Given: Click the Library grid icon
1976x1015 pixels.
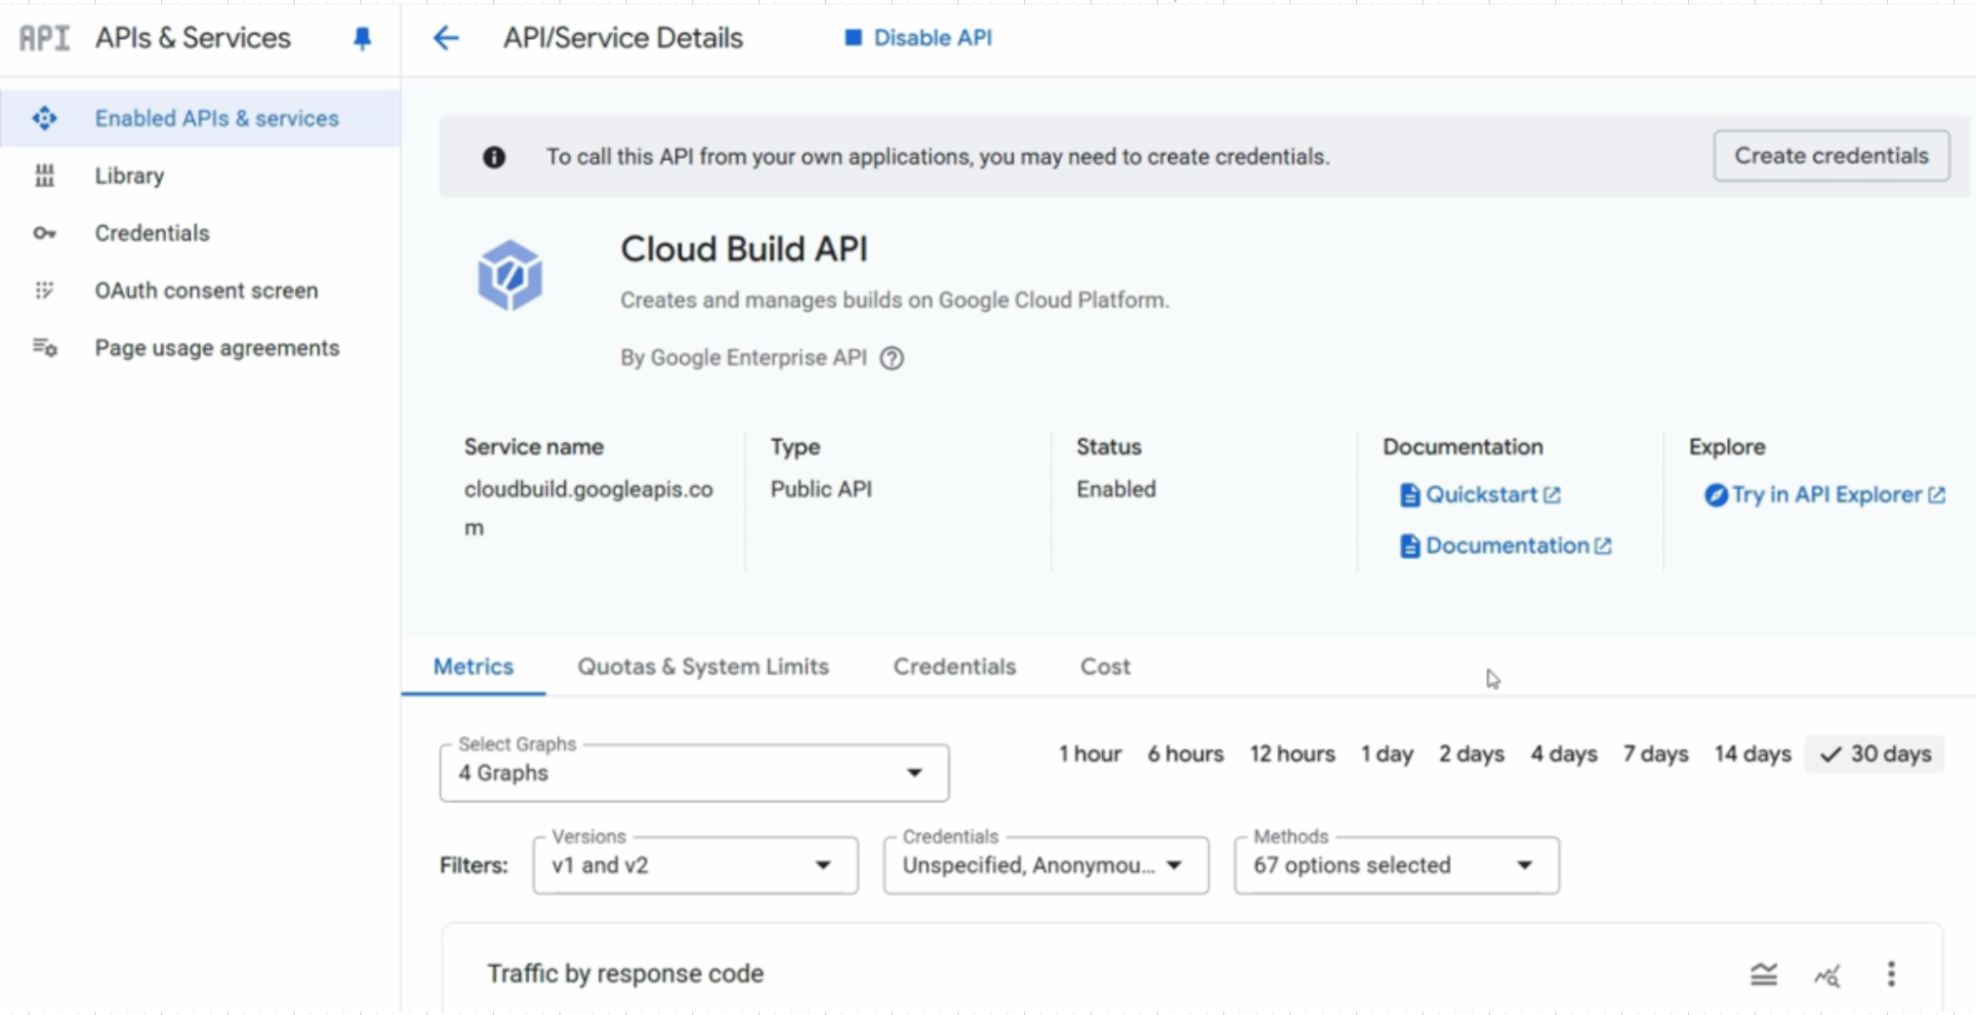Looking at the screenshot, I should click(45, 176).
